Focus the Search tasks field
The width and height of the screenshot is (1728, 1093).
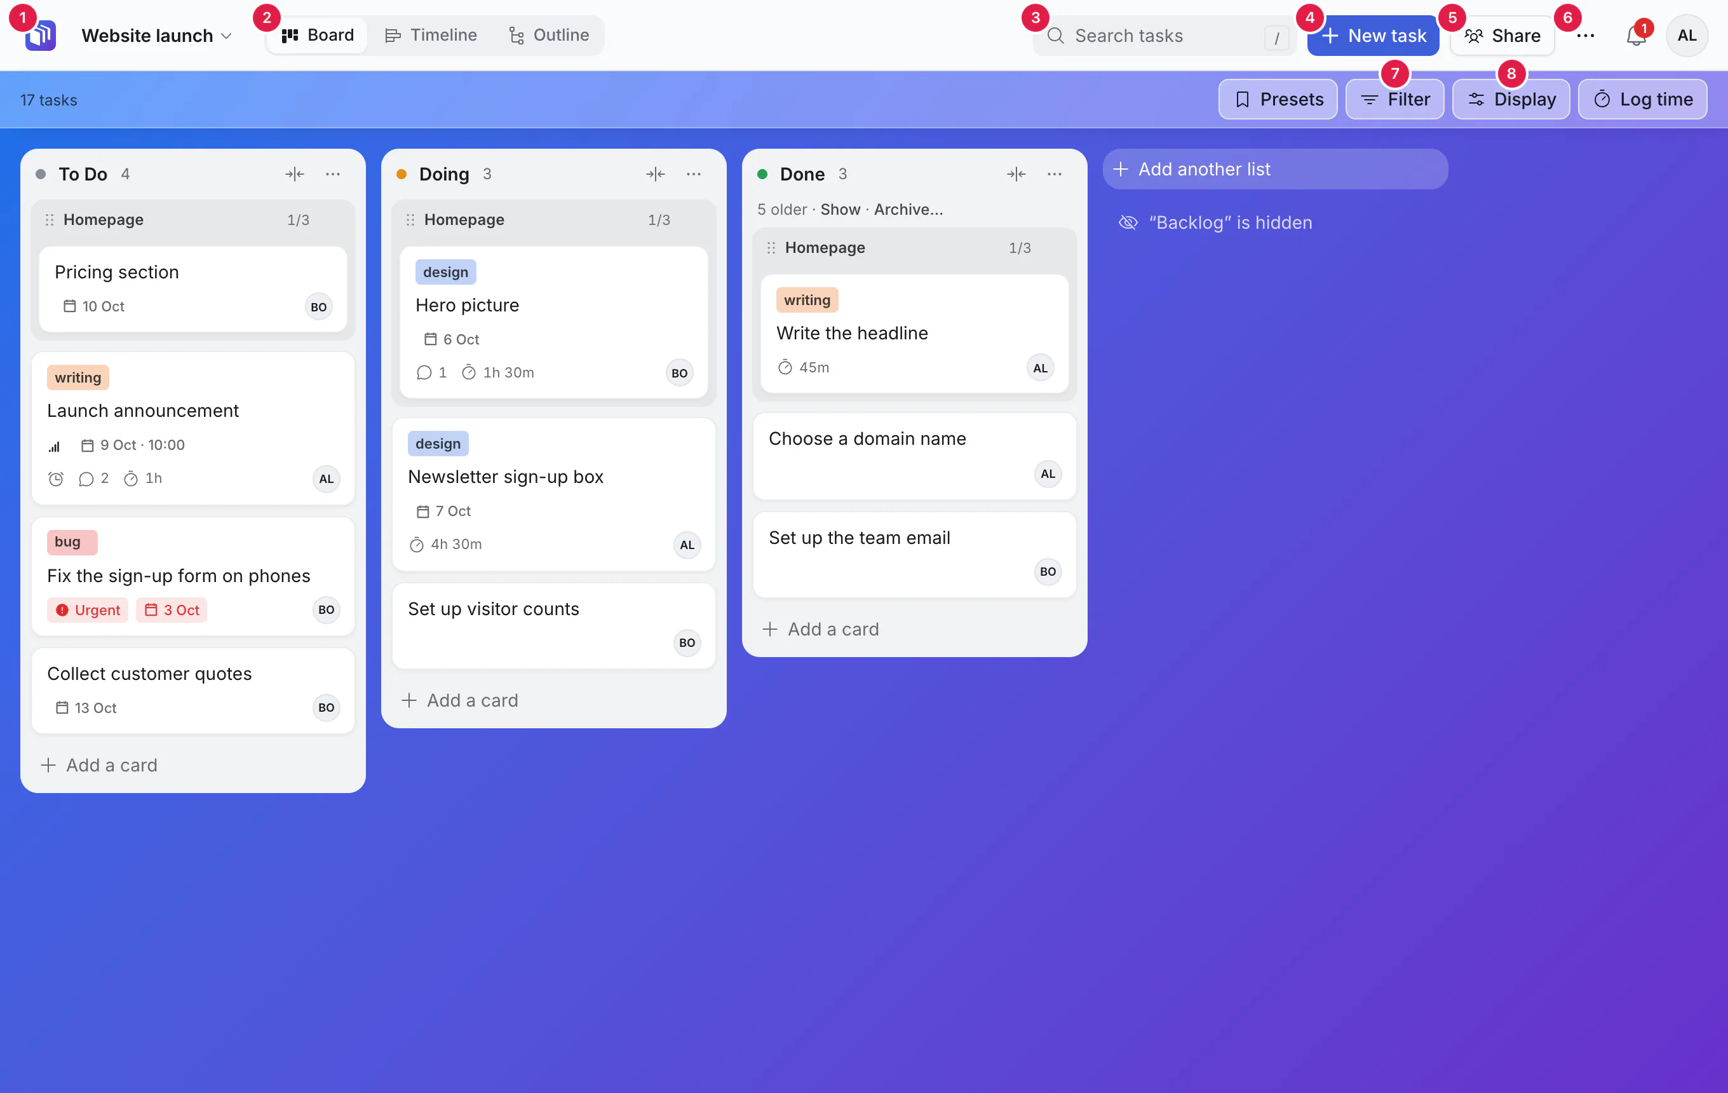pyautogui.click(x=1164, y=35)
